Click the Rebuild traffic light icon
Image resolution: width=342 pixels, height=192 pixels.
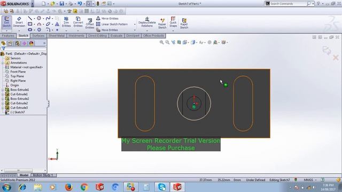(98, 4)
